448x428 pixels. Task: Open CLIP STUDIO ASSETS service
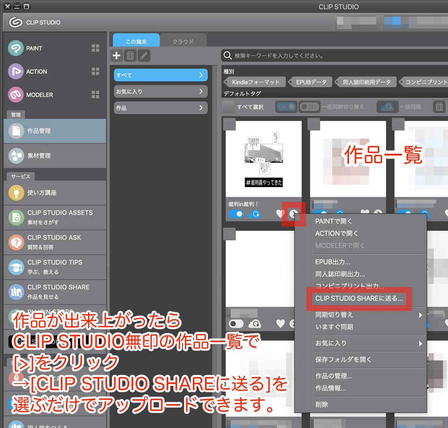coord(55,217)
